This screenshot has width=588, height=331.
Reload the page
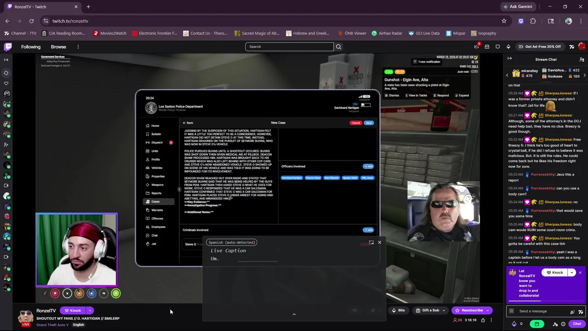pos(31,21)
